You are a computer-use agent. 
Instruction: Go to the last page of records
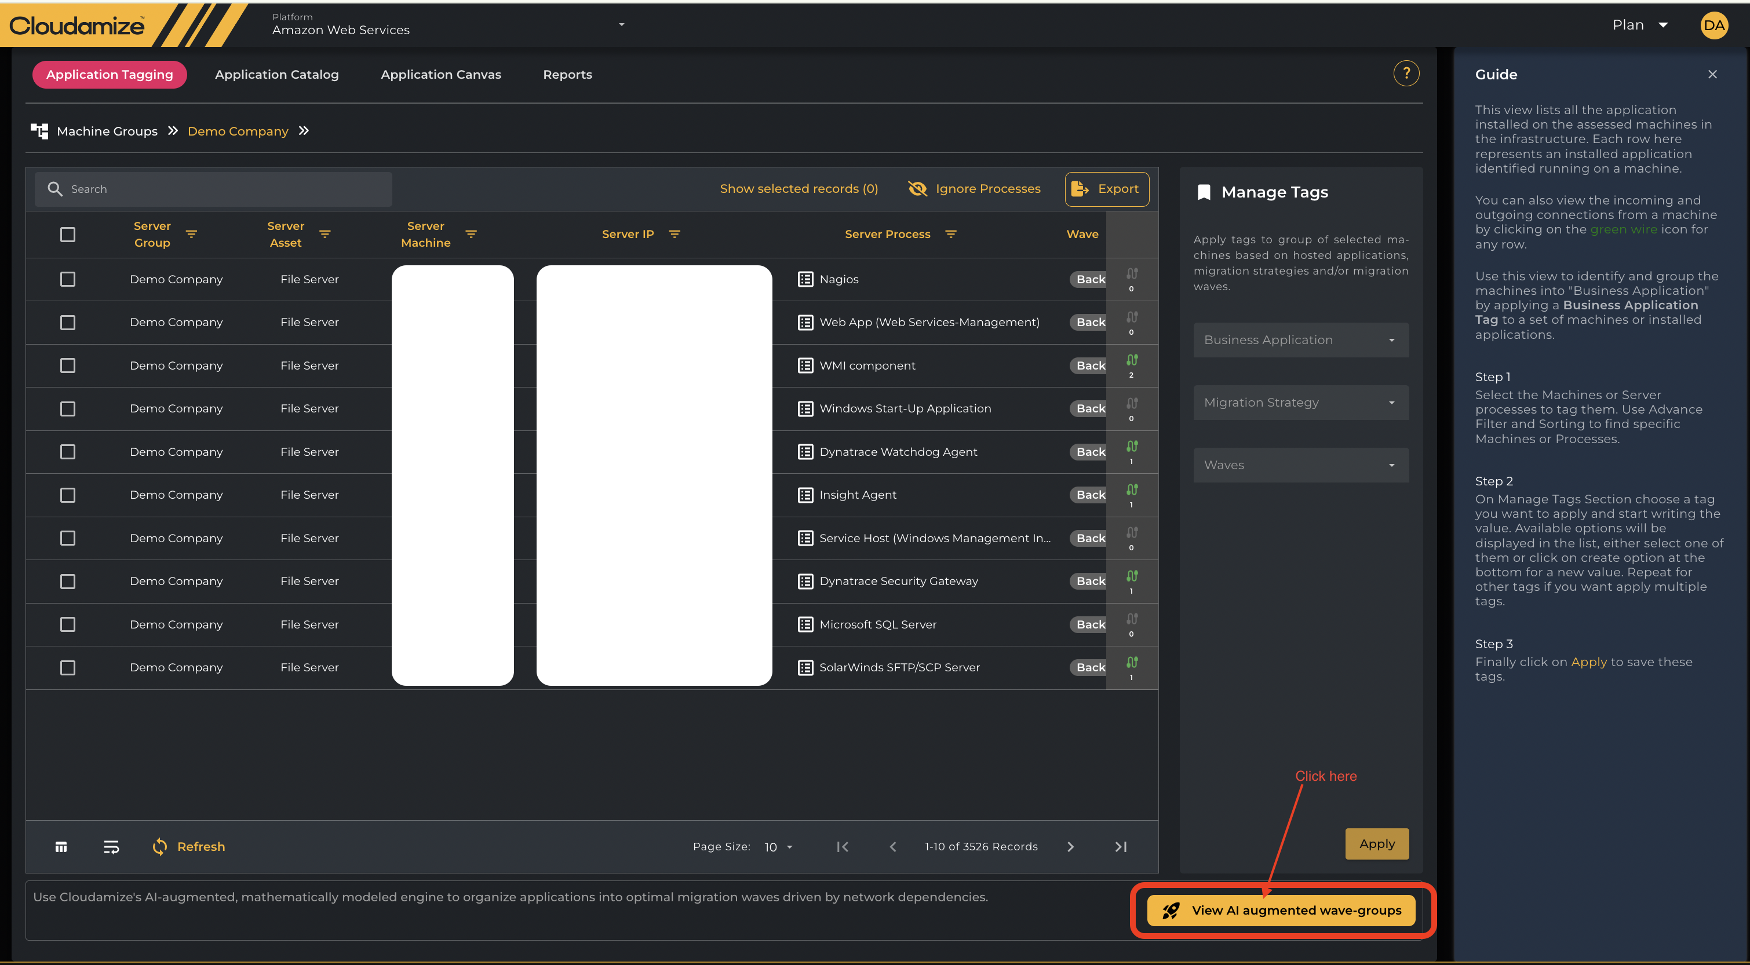[x=1120, y=846]
